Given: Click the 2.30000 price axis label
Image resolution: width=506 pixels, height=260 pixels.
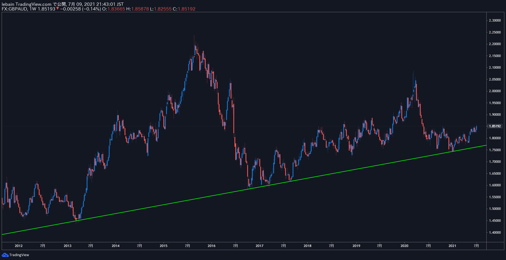Looking at the screenshot, I should (x=495, y=20).
